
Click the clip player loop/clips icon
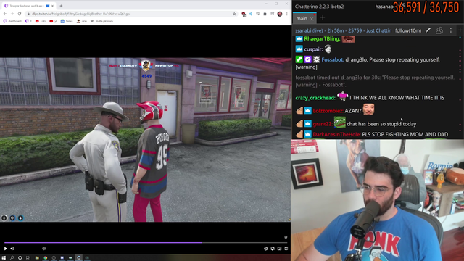[x=273, y=249]
